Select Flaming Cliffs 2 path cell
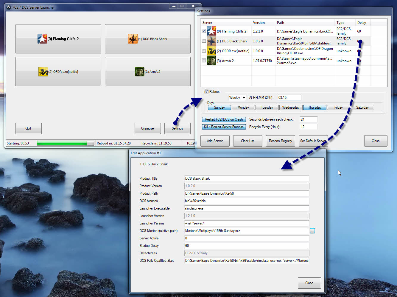The image size is (397, 297). (305, 31)
